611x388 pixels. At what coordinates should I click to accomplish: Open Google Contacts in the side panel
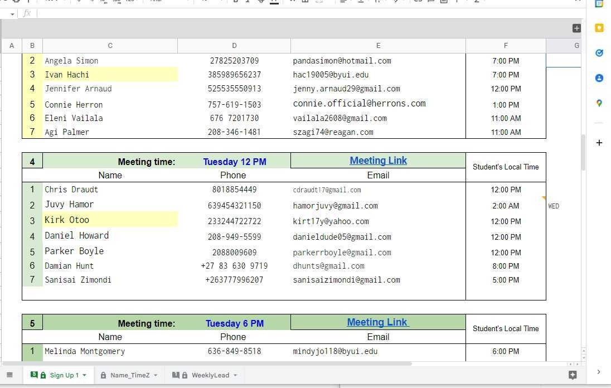click(x=599, y=78)
